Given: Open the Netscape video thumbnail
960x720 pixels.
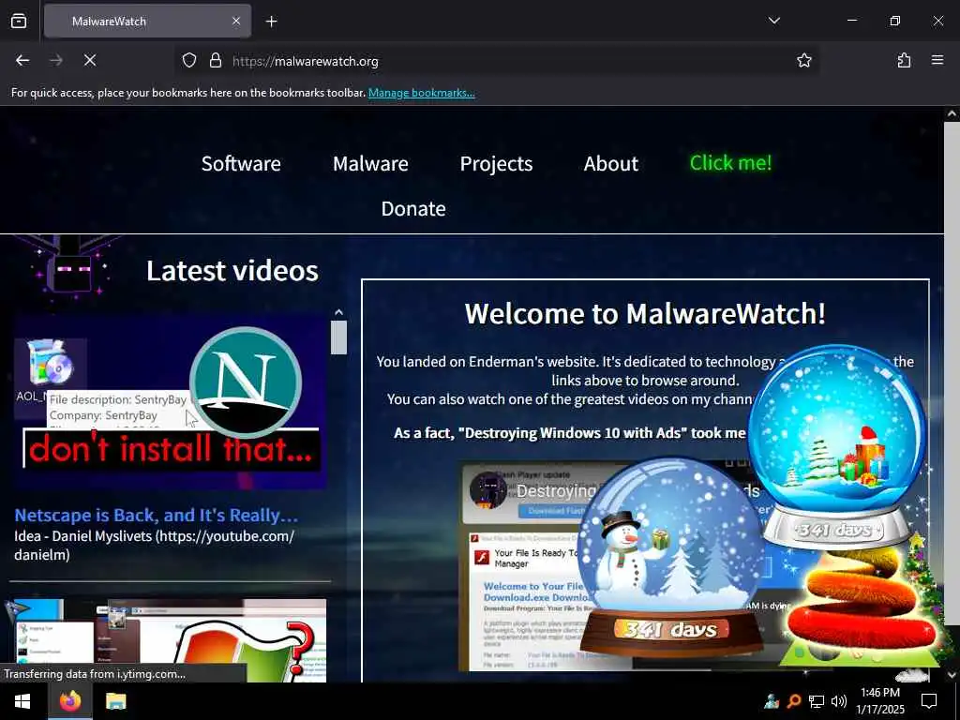Looking at the screenshot, I should click(x=171, y=402).
